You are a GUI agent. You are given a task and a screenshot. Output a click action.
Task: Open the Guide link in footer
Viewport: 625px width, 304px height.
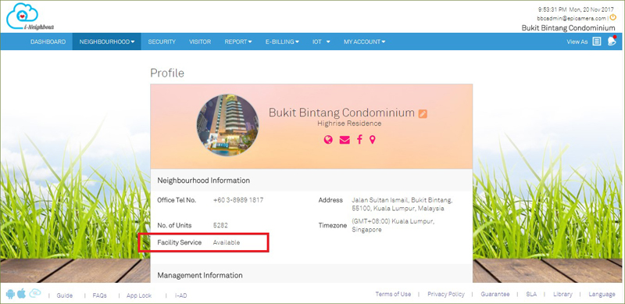(65, 295)
